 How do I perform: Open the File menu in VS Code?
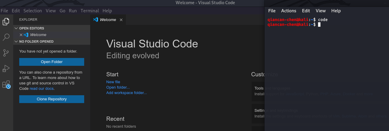click(x=4, y=11)
